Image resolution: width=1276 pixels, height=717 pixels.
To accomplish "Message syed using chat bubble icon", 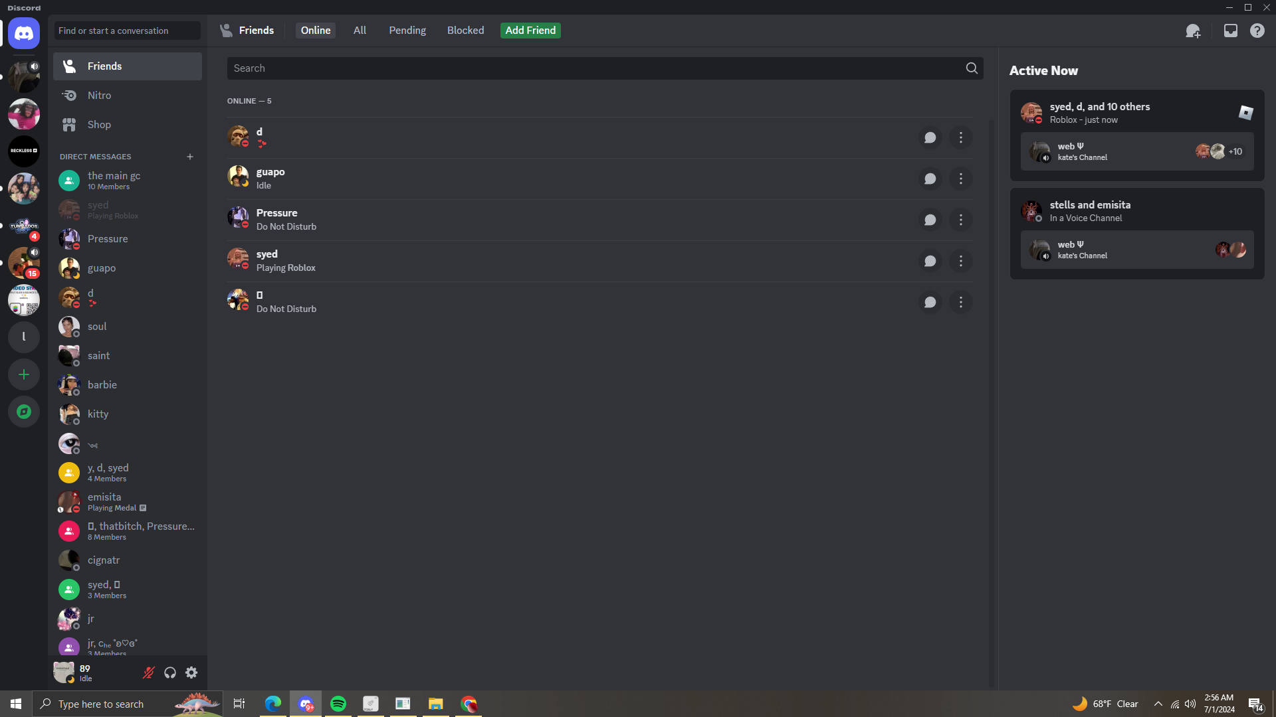I will pyautogui.click(x=930, y=261).
